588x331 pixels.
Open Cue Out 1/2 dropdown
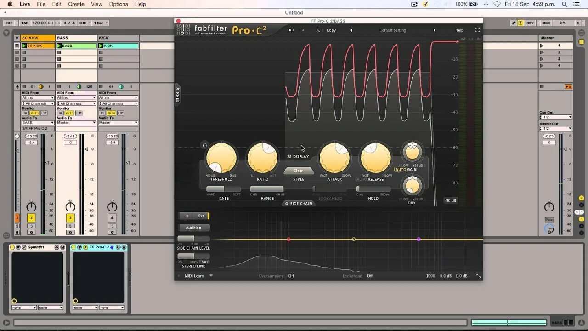click(x=555, y=117)
